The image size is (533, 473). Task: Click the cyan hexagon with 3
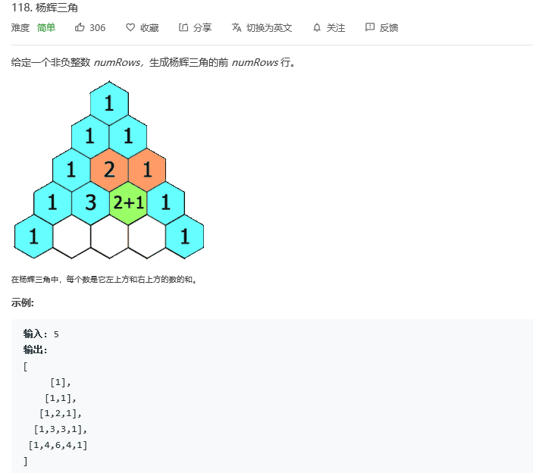90,203
